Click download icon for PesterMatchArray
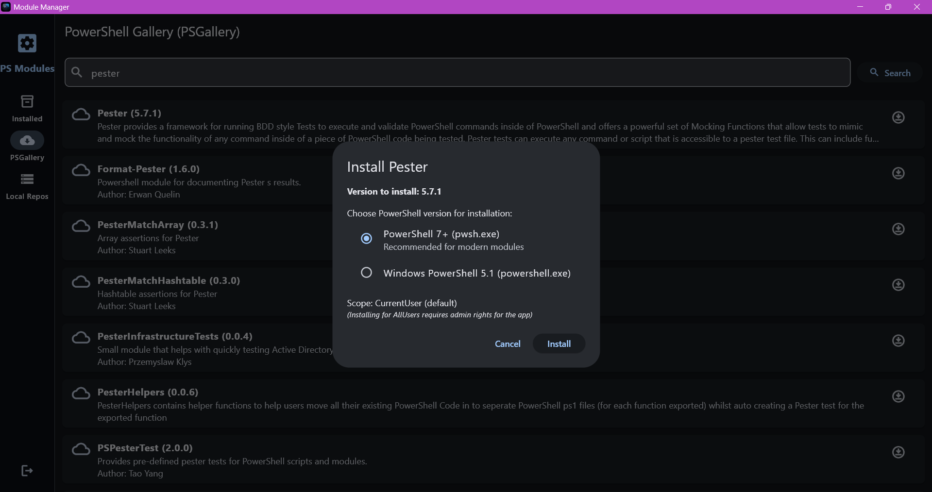932x492 pixels. click(898, 229)
